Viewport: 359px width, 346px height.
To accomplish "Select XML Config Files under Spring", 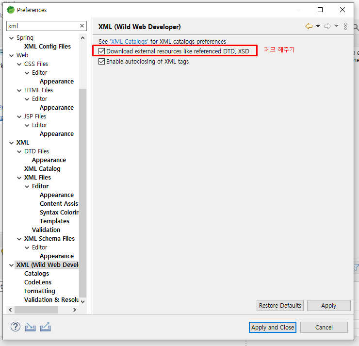I will pos(48,46).
